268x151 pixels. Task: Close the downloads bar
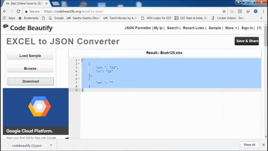coord(263,145)
